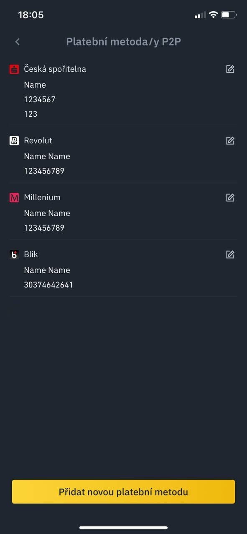Edit the Blik payment method

pyautogui.click(x=230, y=254)
